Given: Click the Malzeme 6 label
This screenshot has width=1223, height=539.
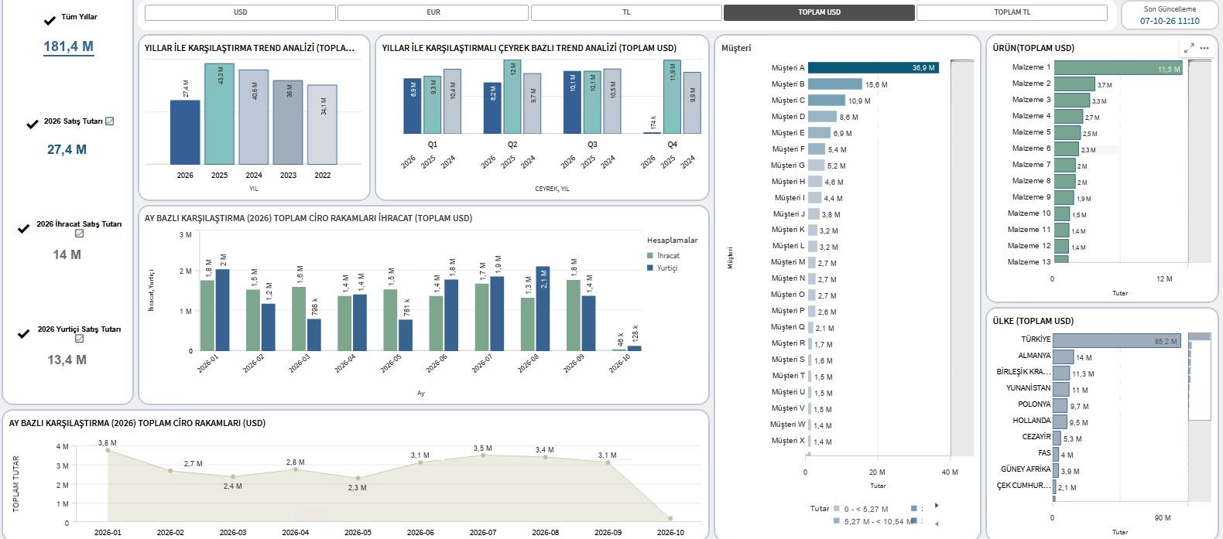Looking at the screenshot, I should coord(1031,148).
